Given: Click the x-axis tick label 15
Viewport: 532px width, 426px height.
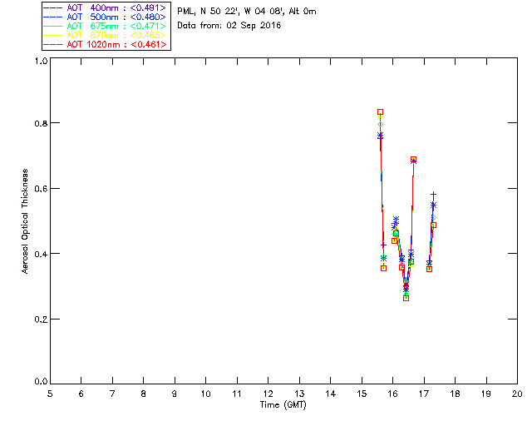Looking at the screenshot, I should click(362, 394).
